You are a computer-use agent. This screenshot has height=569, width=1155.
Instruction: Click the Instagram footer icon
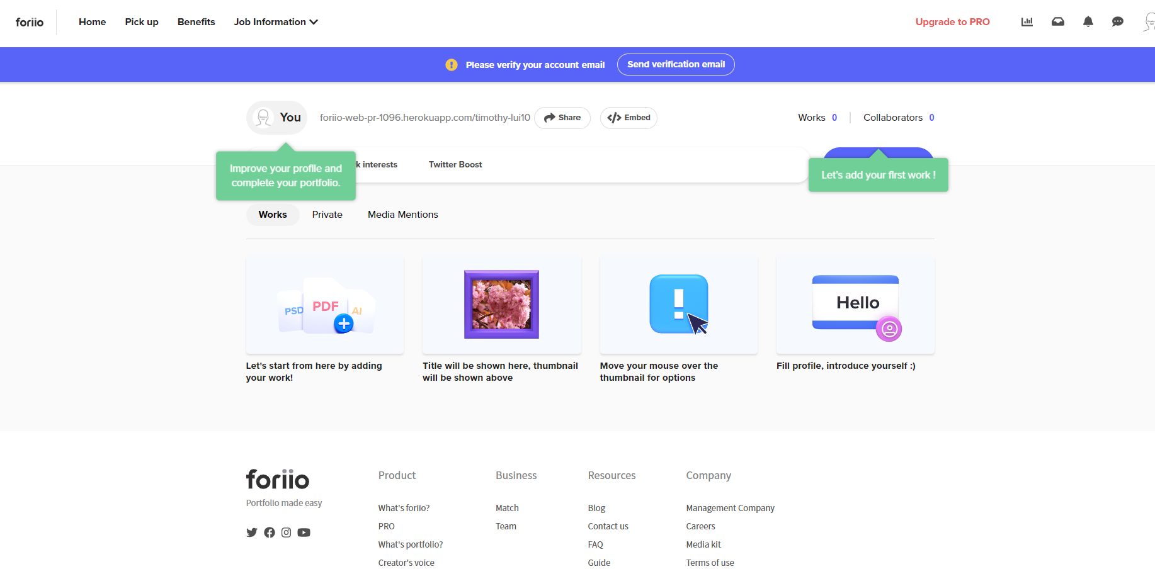point(287,532)
